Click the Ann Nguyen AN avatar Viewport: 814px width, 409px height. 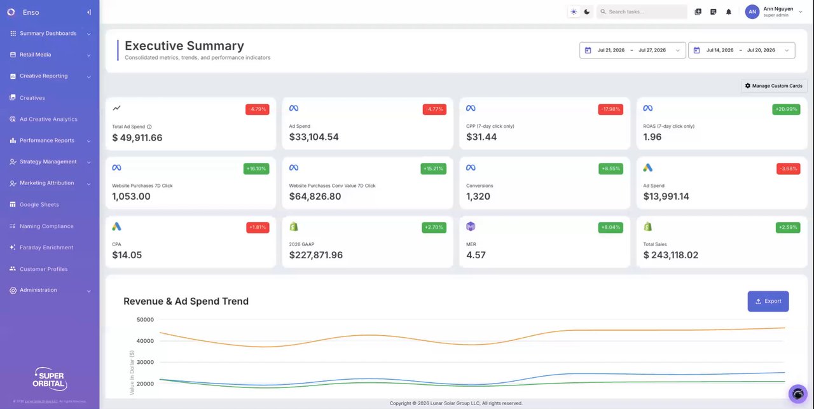(x=752, y=11)
